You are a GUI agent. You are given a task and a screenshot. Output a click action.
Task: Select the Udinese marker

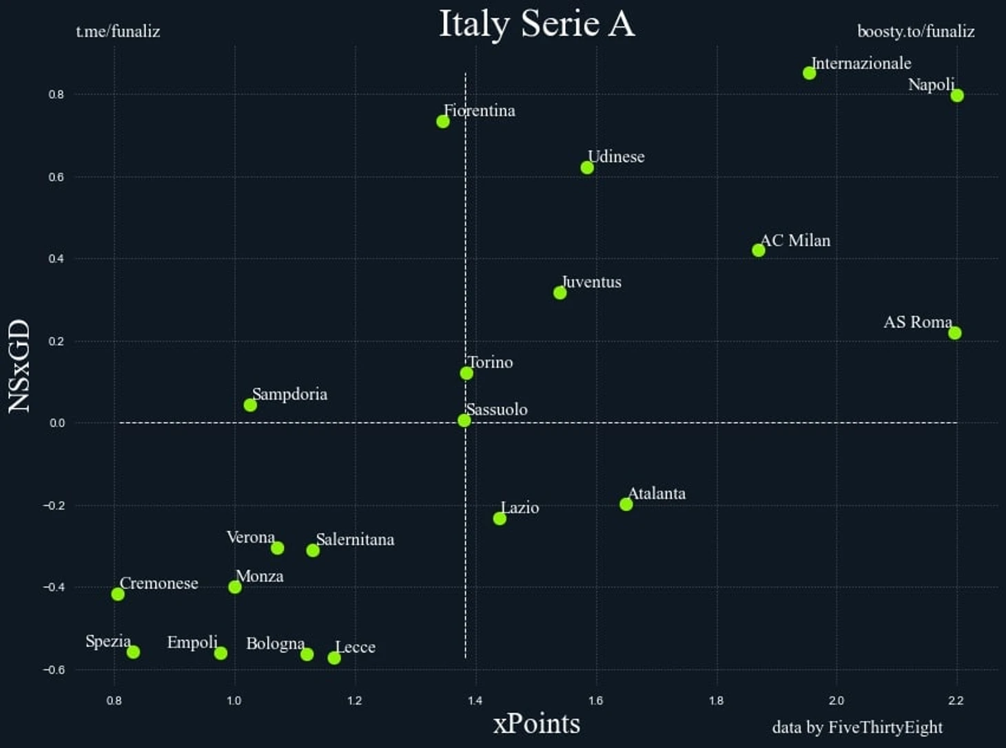coord(586,167)
